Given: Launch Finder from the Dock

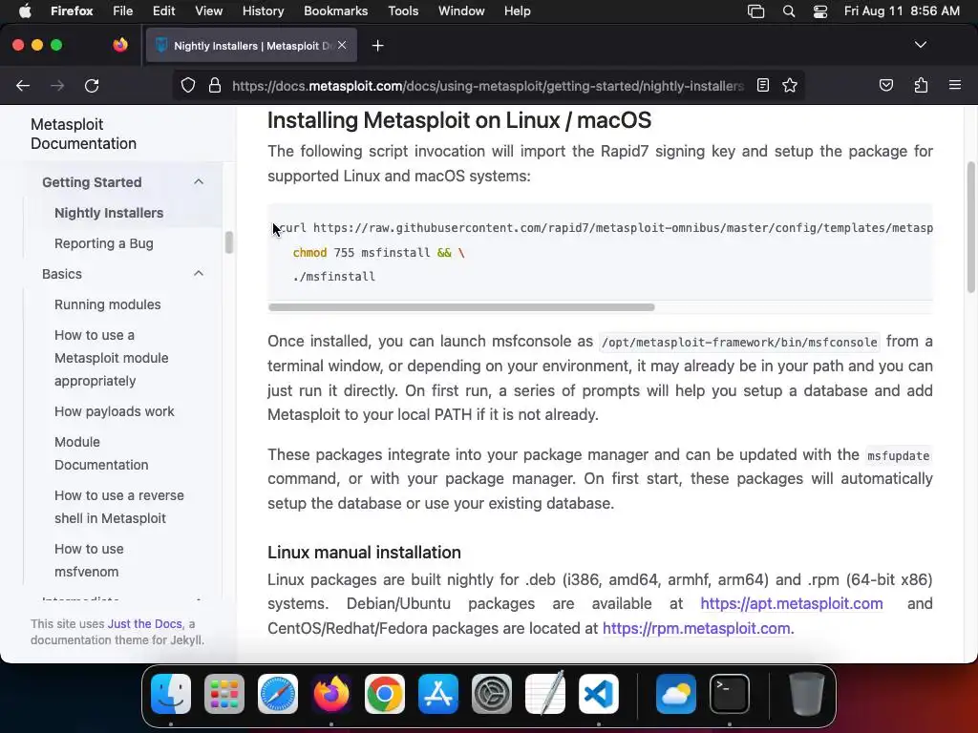Looking at the screenshot, I should click(171, 694).
